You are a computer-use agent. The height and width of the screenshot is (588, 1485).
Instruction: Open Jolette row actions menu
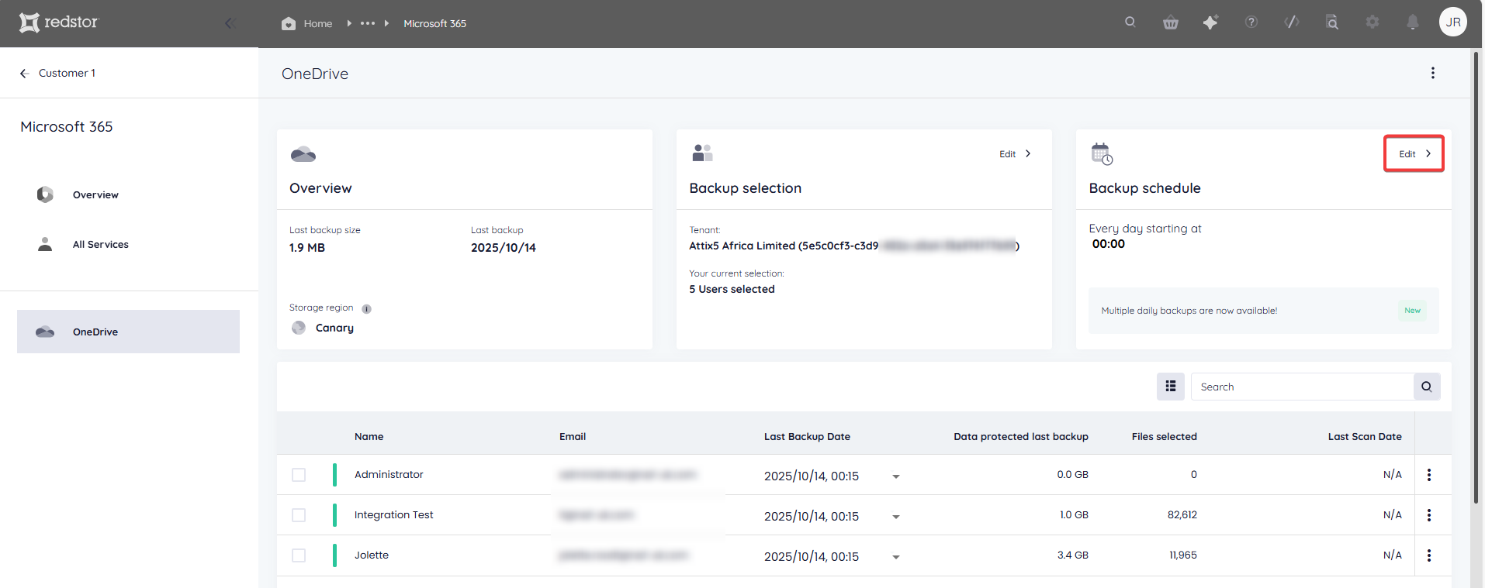point(1429,555)
